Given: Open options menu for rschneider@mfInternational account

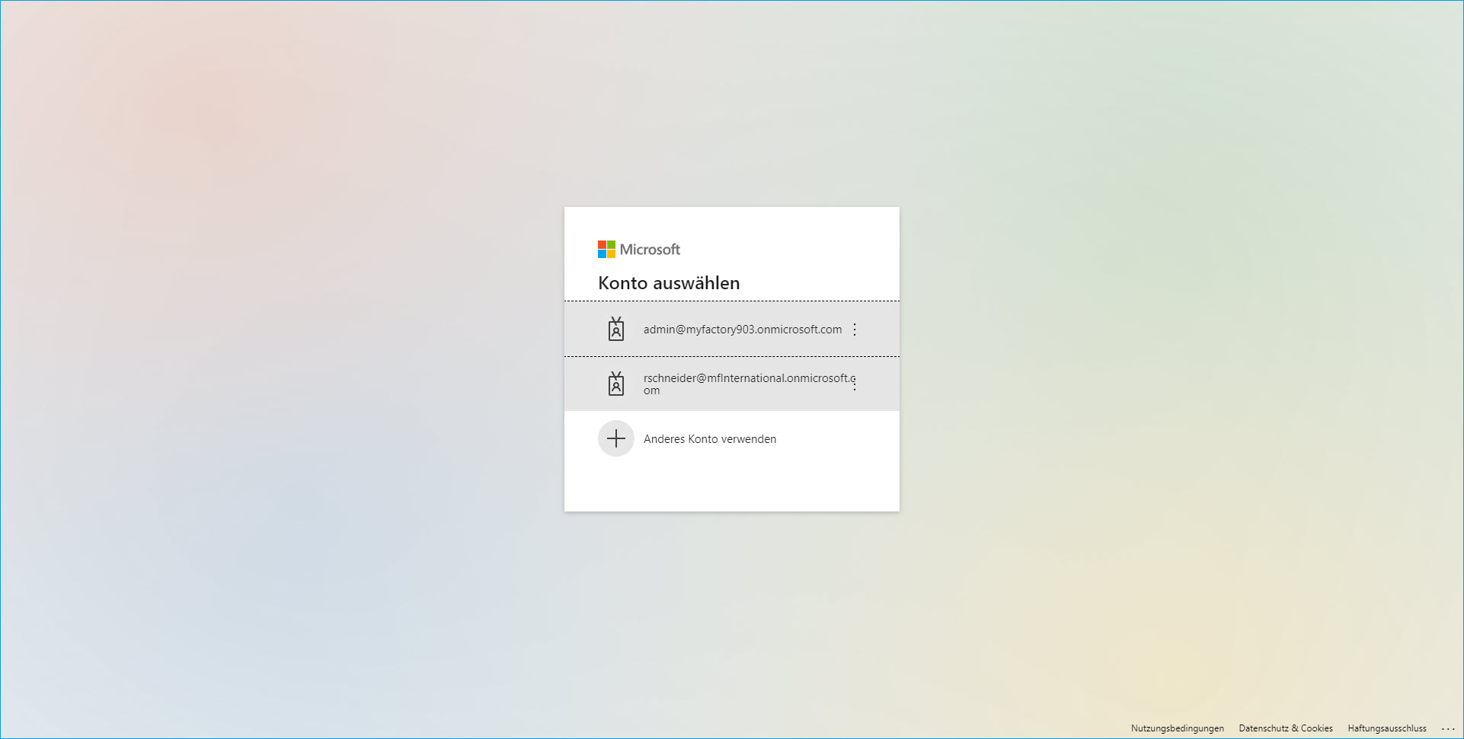Looking at the screenshot, I should [855, 384].
